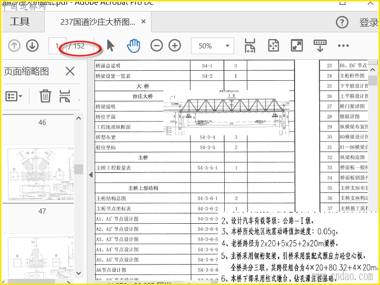Enter full screen view mode
Screen dimensions: 380x285
tap(297, 46)
